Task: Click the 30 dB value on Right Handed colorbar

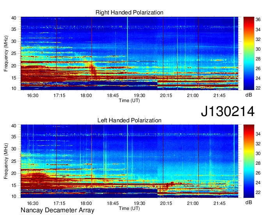Action: point(258,49)
